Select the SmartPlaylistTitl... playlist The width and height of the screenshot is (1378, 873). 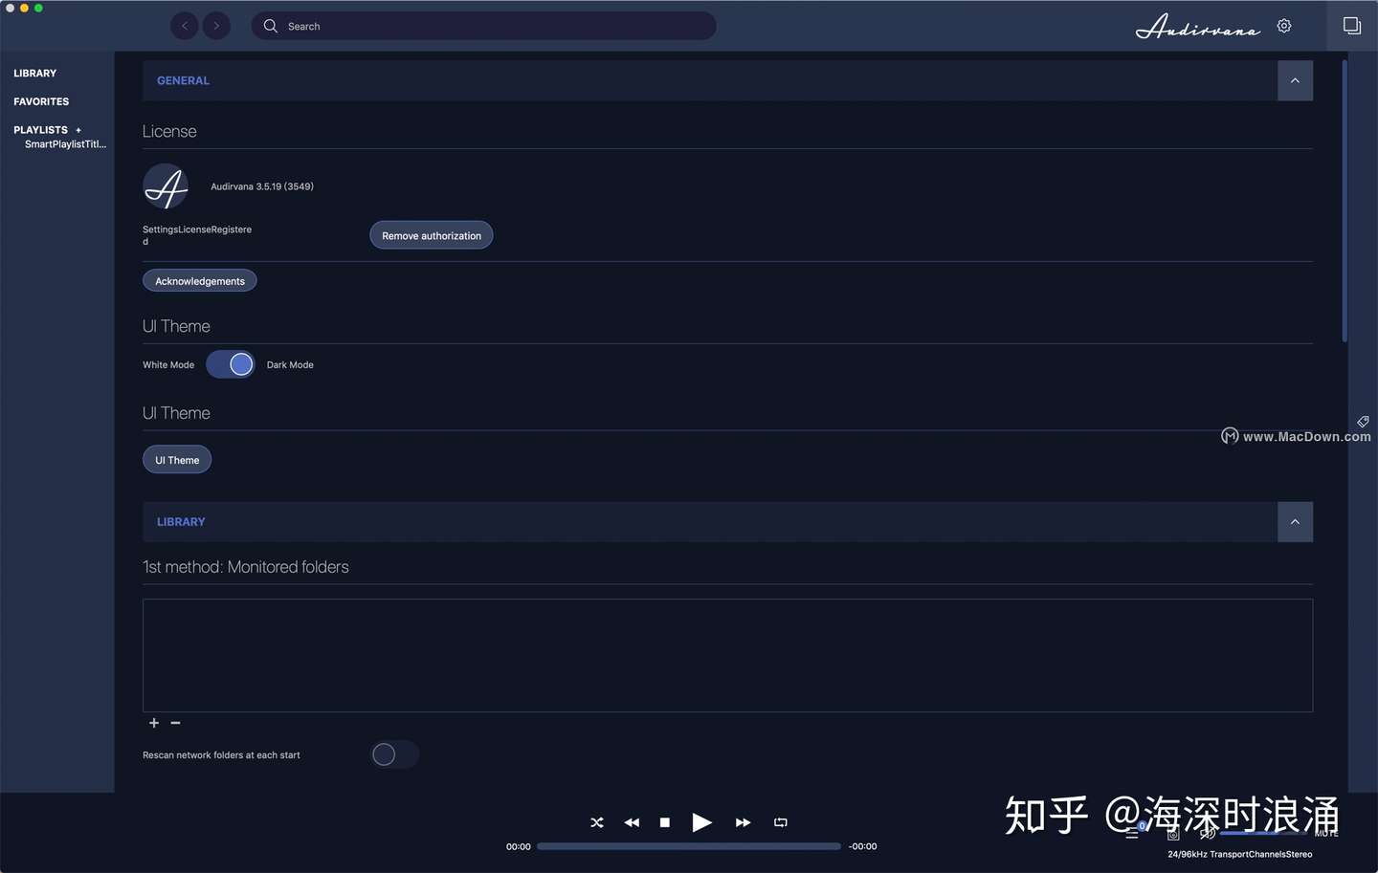65,144
